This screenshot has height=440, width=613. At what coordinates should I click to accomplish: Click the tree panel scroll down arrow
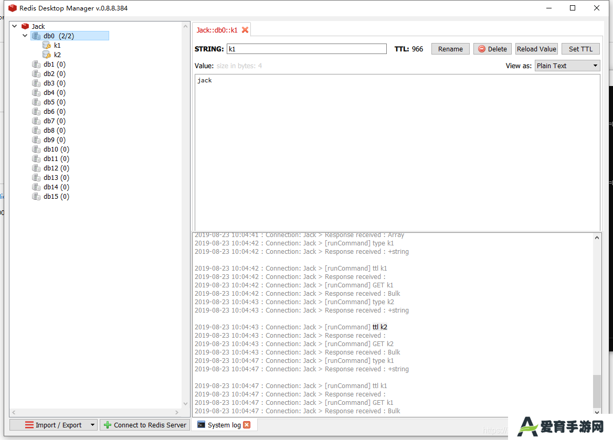pos(185,404)
